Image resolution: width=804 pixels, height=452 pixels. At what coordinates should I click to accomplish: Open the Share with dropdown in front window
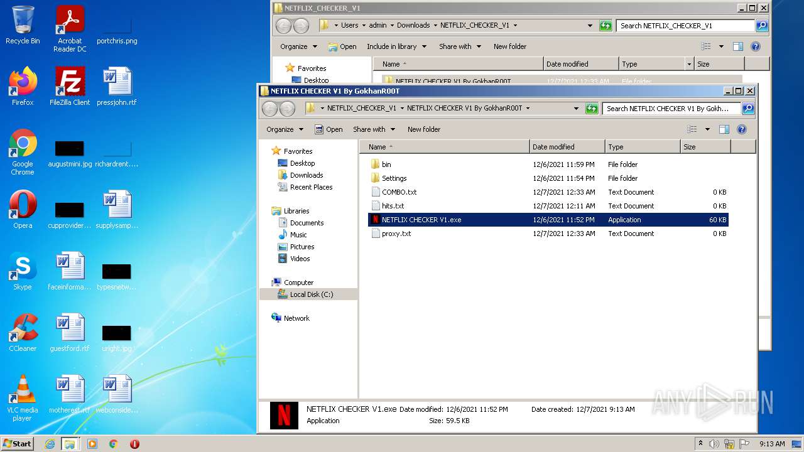point(374,129)
